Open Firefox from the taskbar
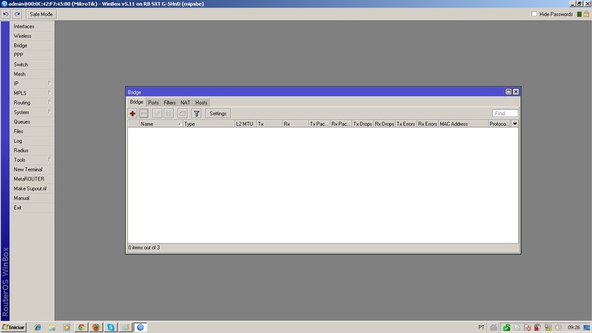The height and width of the screenshot is (333, 592). click(96, 327)
